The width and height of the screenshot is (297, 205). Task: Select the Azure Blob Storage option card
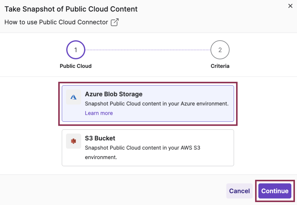pos(148,104)
